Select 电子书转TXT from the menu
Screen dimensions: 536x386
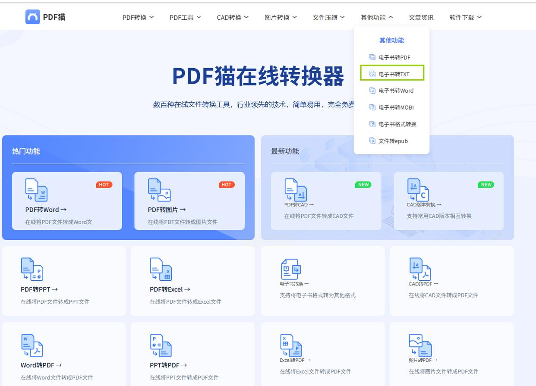(392, 73)
